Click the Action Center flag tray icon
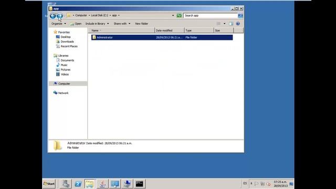The width and height of the screenshot is (336, 189). coord(257,184)
